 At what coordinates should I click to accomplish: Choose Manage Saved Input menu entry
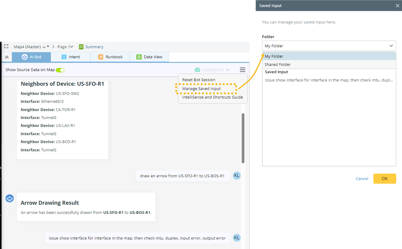point(201,88)
